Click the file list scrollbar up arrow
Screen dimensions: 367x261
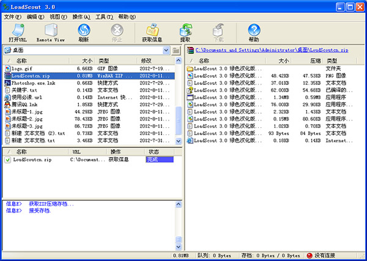pos(179,61)
